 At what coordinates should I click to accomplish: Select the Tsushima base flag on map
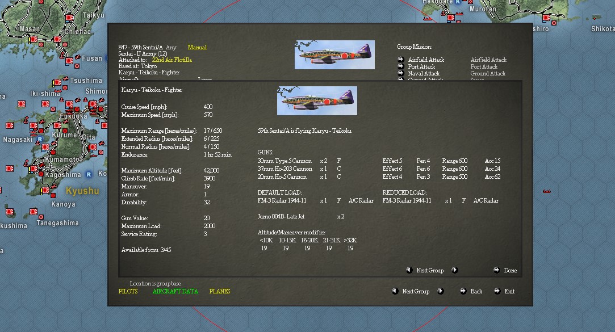pyautogui.click(x=57, y=82)
